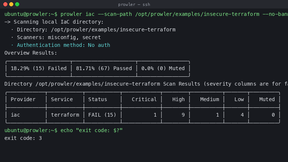Click the green maximize window button
Image resolution: width=288 pixels, height=162 pixels.
[x=17, y=4]
